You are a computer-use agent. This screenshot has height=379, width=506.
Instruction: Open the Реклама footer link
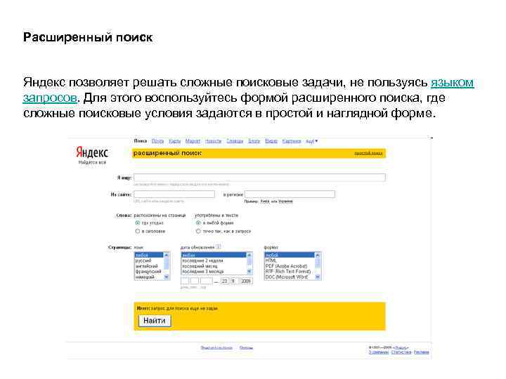pos(422,352)
